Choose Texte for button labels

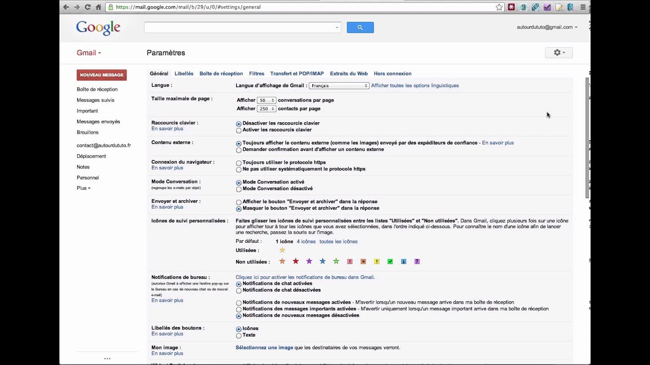point(239,336)
